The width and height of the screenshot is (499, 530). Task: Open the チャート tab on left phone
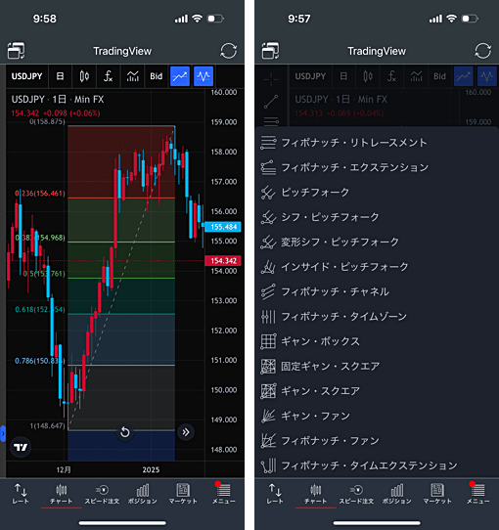(x=62, y=494)
